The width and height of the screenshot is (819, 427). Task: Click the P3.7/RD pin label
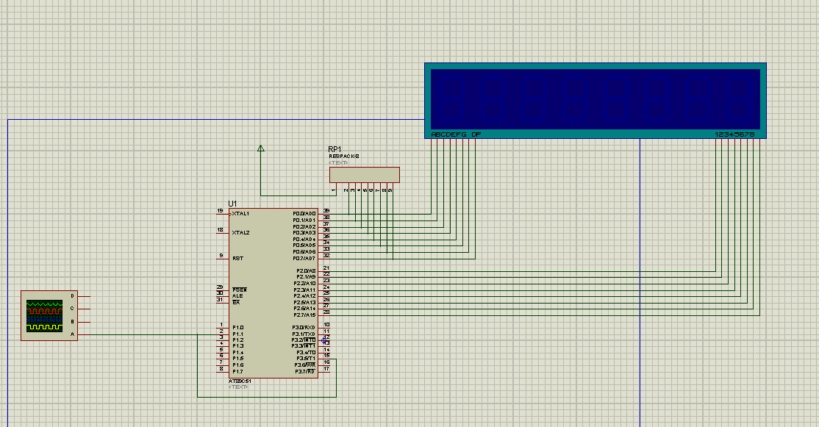pyautogui.click(x=305, y=372)
